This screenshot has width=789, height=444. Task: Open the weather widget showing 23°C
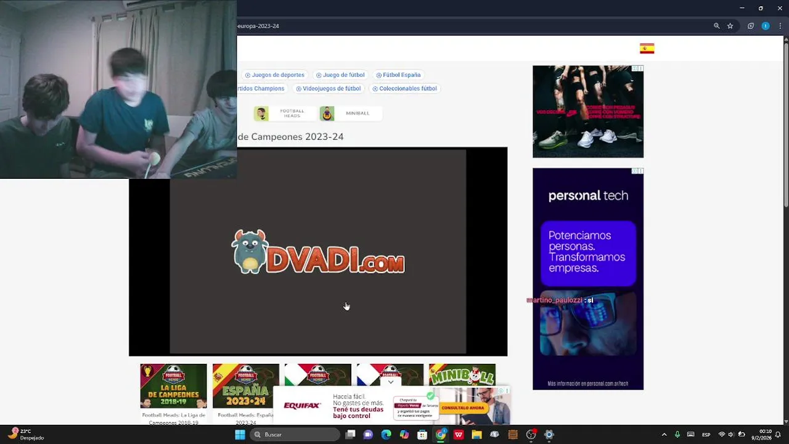click(26, 434)
